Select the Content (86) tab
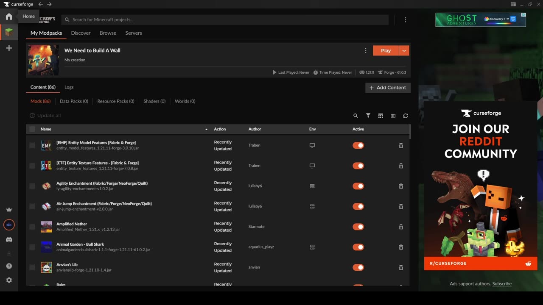543x305 pixels. tap(43, 87)
